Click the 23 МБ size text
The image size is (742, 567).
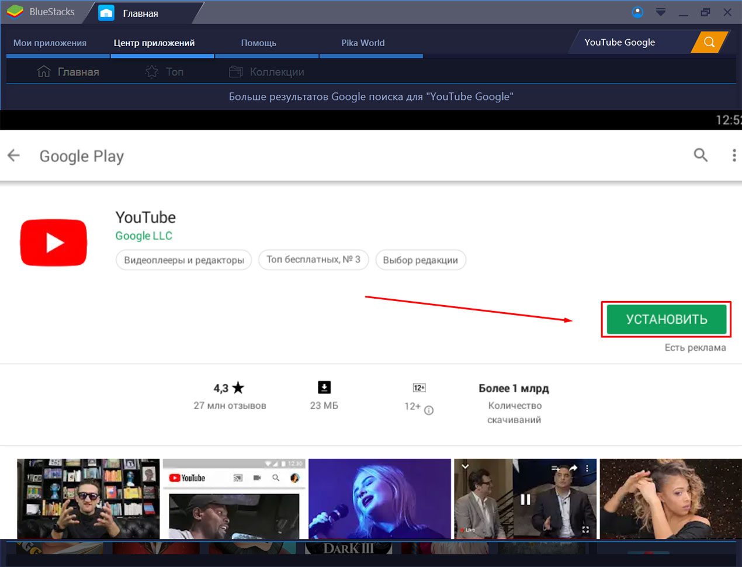(324, 406)
